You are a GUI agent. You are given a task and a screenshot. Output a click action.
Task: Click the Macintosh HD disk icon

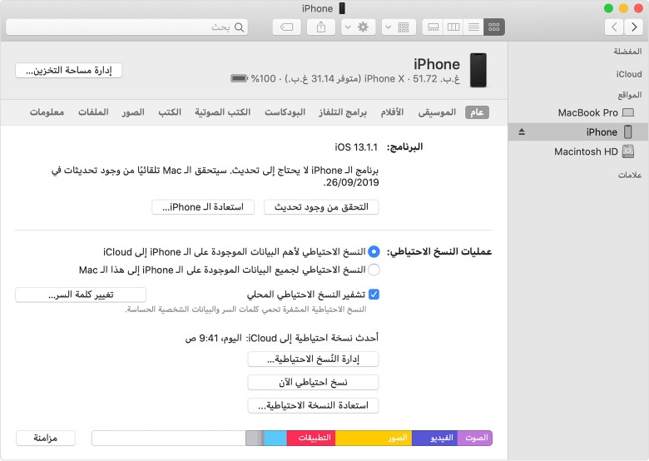tap(628, 151)
